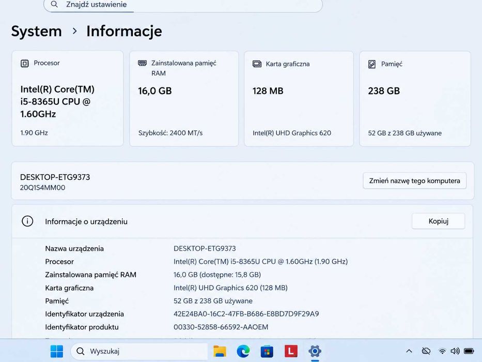Launch File Explorer from the taskbar
The image size is (482, 362).
pos(220,351)
